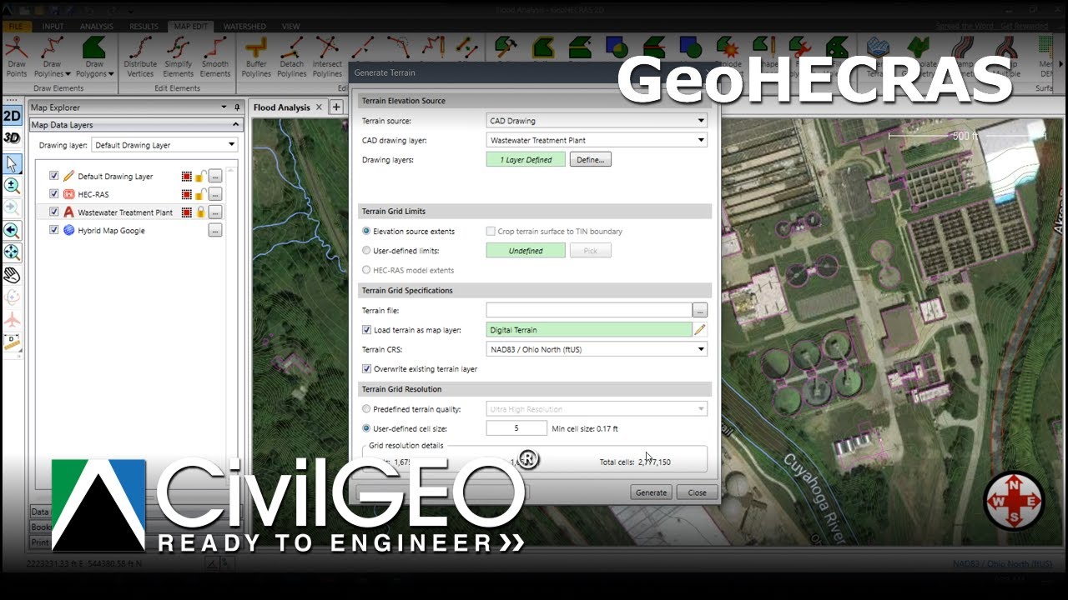
Task: Switch to the ANALYSIS ribbon tab
Action: 97,27
